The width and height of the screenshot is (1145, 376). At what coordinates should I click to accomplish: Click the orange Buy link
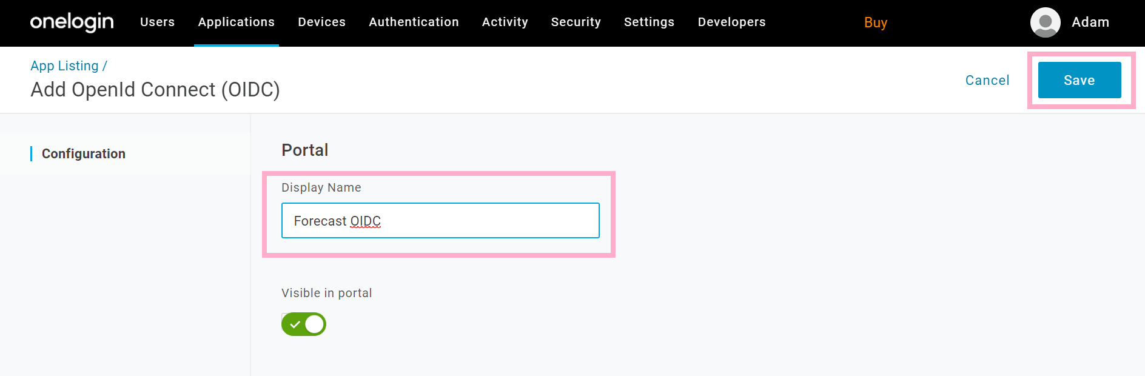click(876, 22)
